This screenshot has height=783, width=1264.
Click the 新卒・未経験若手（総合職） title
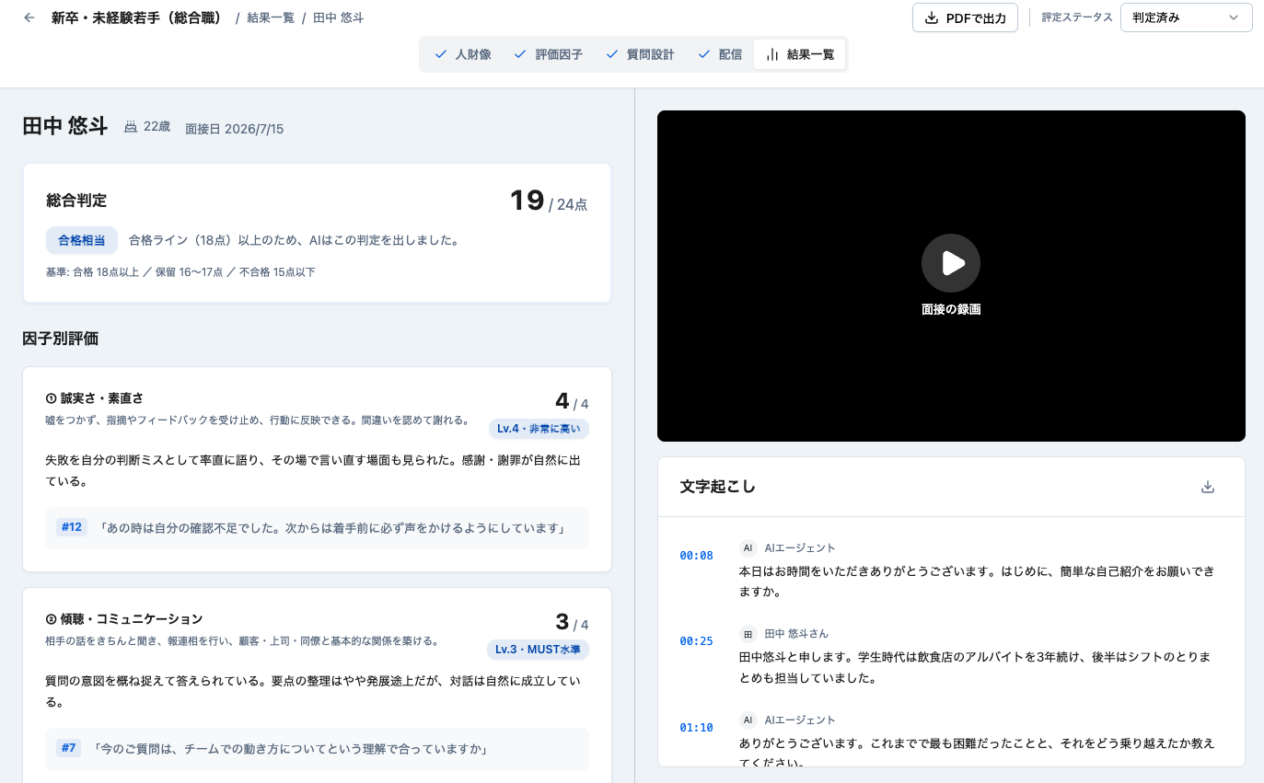136,17
